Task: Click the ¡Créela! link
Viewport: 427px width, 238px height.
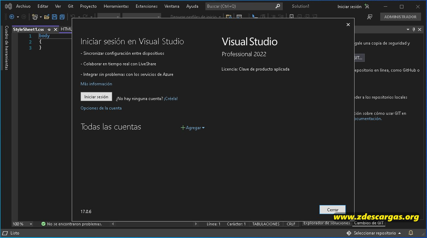Action: tap(171, 99)
